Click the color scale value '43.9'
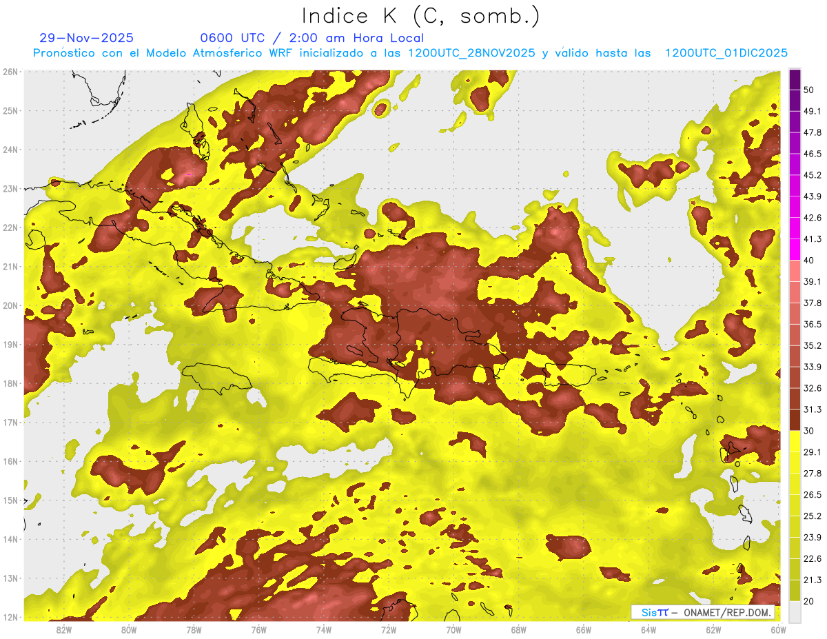 812,196
